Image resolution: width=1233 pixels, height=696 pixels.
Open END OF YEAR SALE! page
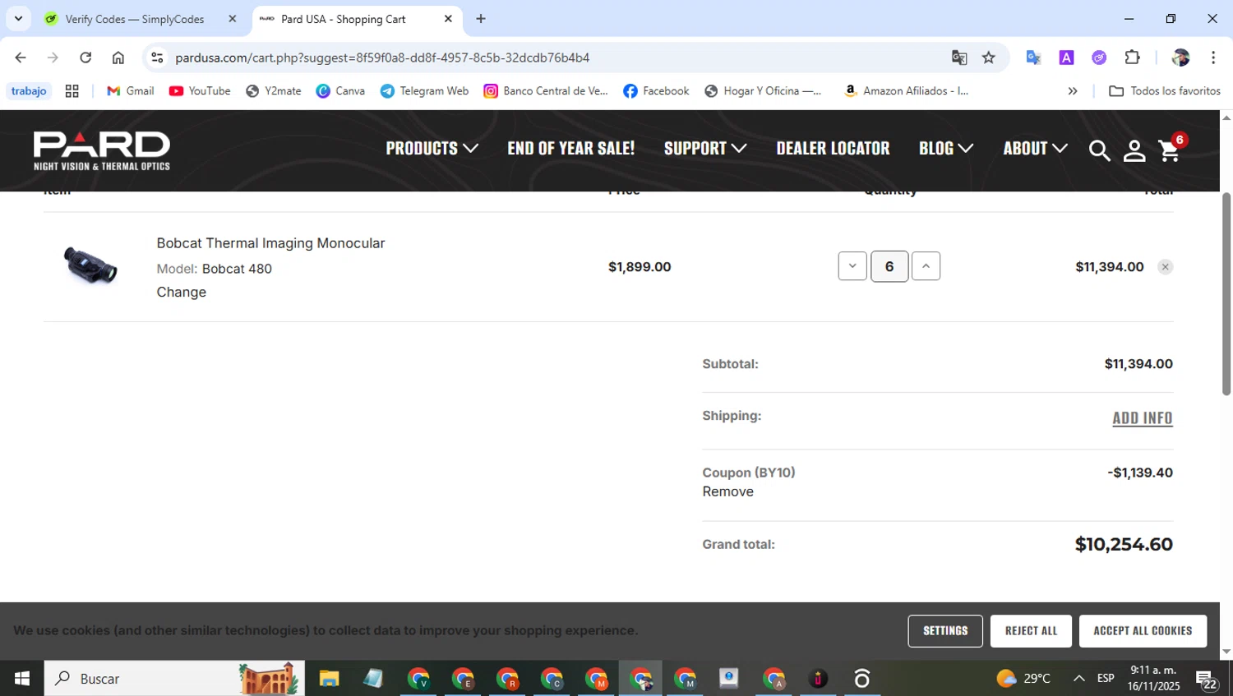(570, 149)
